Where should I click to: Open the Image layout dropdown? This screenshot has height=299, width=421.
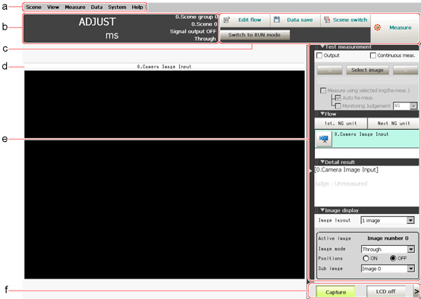coord(410,221)
